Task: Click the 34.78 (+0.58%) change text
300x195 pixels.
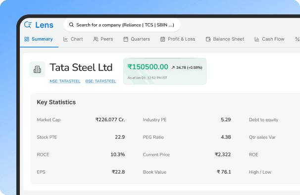Action: click(x=189, y=67)
